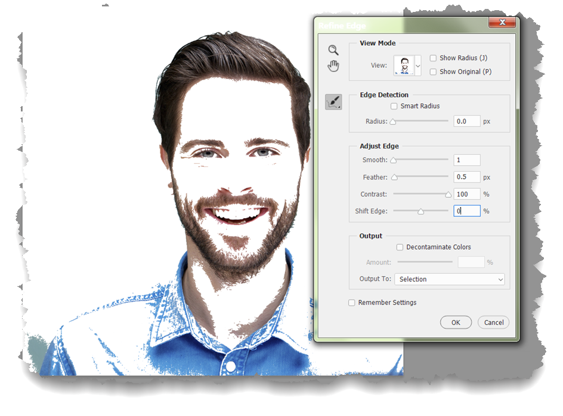Screen dimensions: 563x416
Task: Toggle the Remember Settings checkbox
Action: coord(352,303)
